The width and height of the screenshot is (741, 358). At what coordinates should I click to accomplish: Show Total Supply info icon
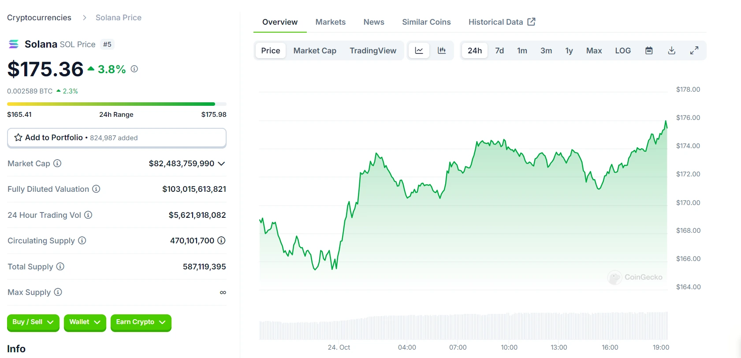60,266
